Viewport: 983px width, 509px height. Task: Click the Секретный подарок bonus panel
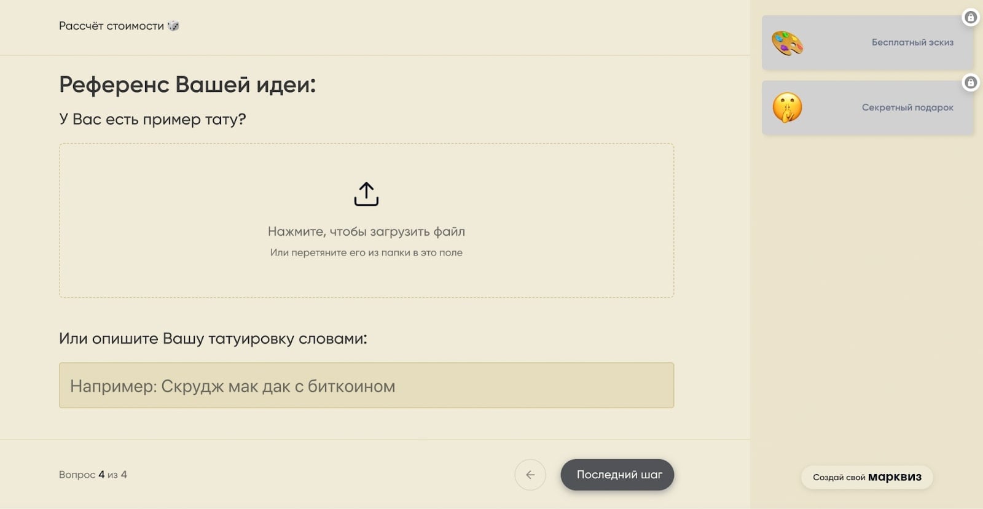coord(867,107)
